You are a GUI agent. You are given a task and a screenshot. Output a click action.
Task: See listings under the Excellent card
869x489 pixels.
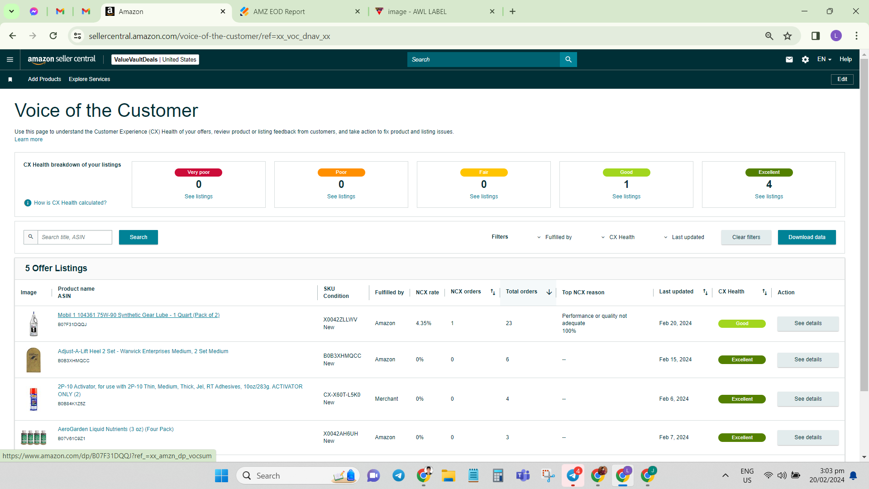769,197
